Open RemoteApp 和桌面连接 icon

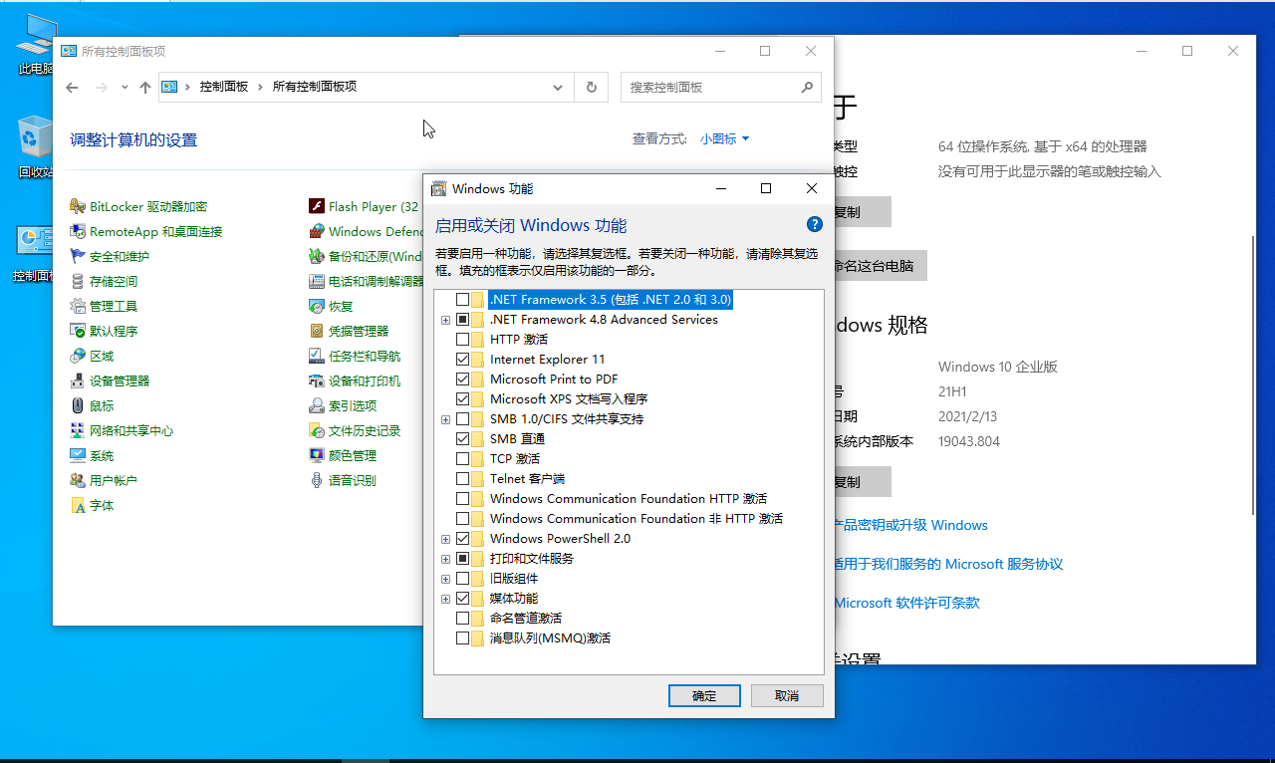click(78, 231)
